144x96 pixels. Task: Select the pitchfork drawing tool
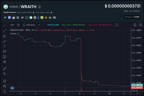[5, 36]
